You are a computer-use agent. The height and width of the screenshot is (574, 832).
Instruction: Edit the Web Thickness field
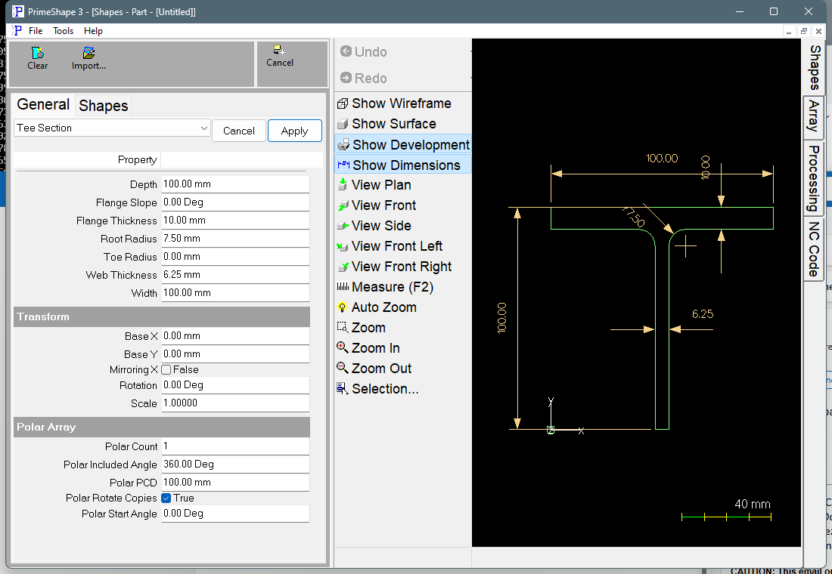click(x=235, y=275)
